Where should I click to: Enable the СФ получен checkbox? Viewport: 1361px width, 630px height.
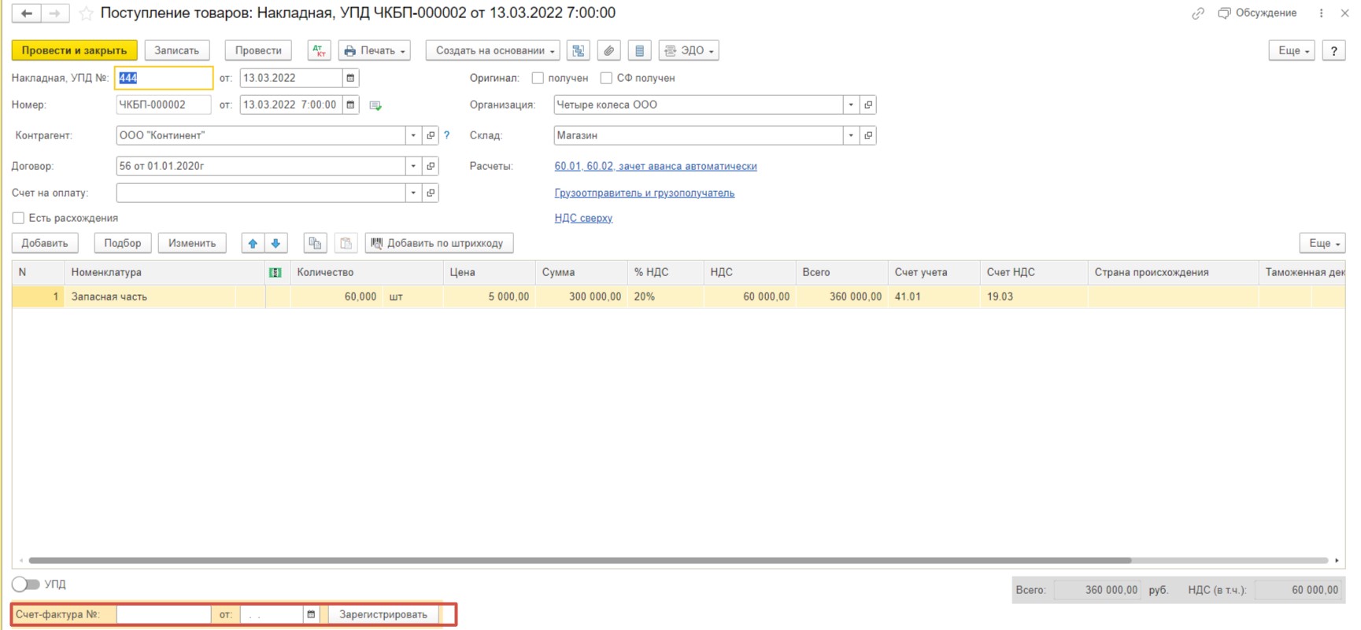click(x=606, y=78)
